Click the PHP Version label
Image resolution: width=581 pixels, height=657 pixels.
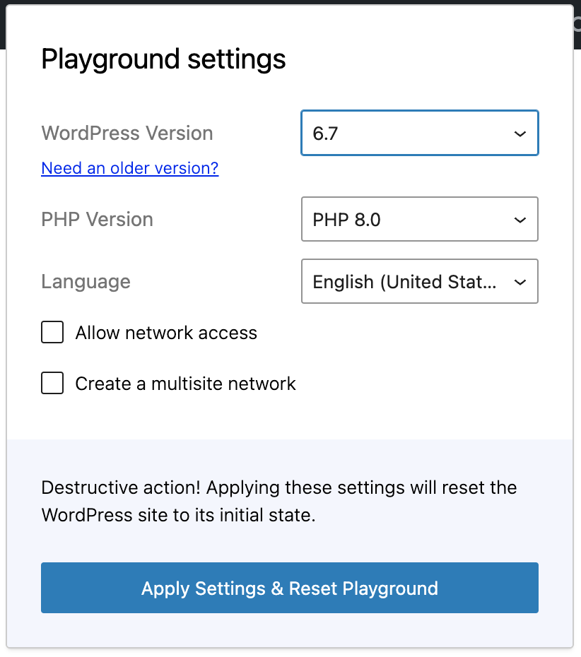pos(98,220)
